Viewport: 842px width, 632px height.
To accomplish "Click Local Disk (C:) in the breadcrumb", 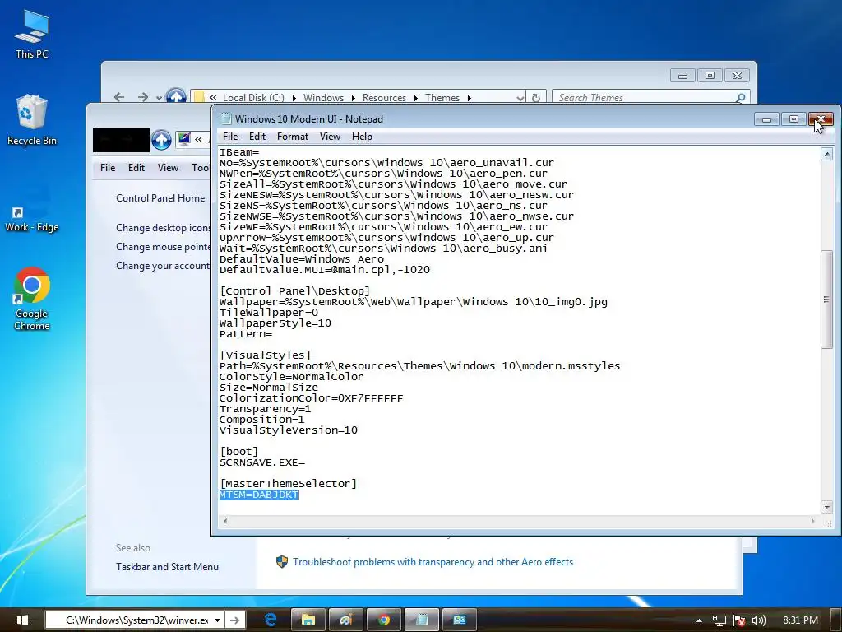I will 253,98.
